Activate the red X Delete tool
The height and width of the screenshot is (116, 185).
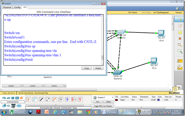180,39
